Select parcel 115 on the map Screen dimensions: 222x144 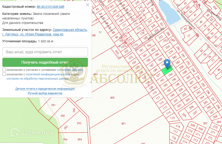[x=172, y=118]
